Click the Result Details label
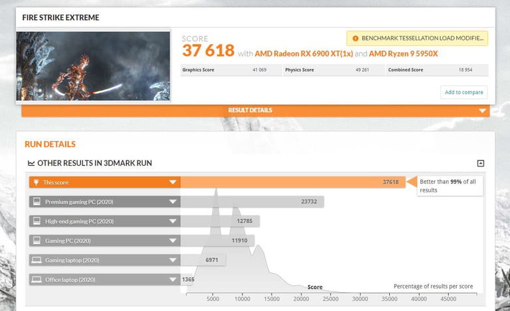 pos(250,110)
